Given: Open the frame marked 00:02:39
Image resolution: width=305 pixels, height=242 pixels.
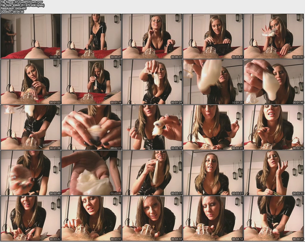Looking at the screenshot, I should (x=273, y=127).
